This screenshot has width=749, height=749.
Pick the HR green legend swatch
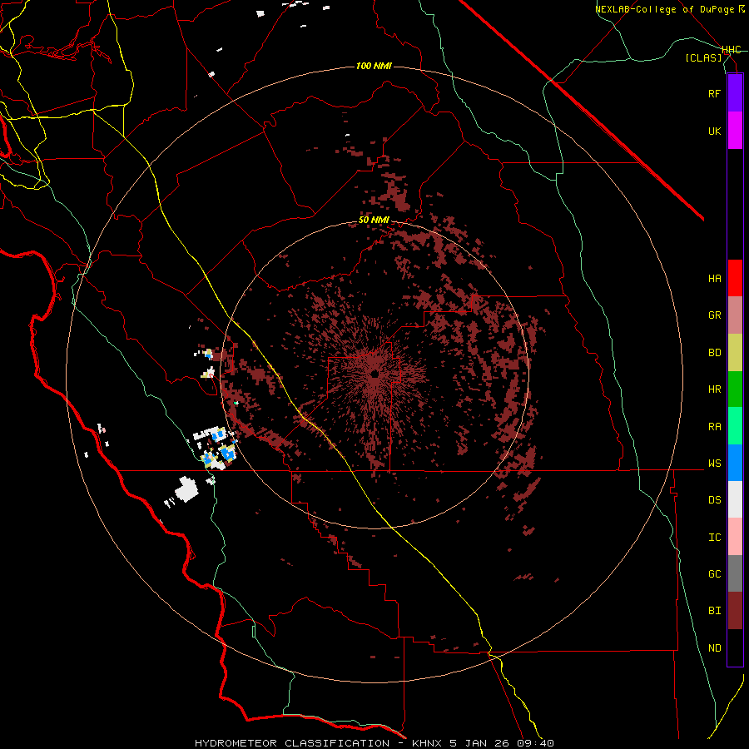[735, 389]
